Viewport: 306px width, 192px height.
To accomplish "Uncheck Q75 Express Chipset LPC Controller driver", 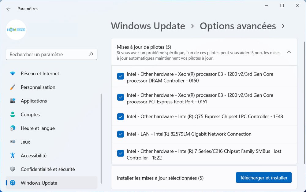I will tap(120, 116).
